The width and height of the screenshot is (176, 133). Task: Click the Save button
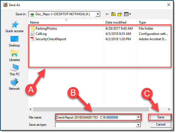tap(160, 117)
